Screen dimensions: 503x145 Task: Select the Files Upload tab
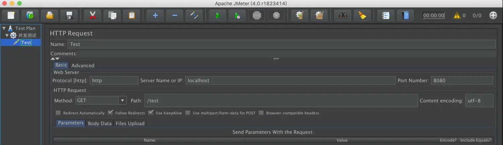[x=130, y=123]
